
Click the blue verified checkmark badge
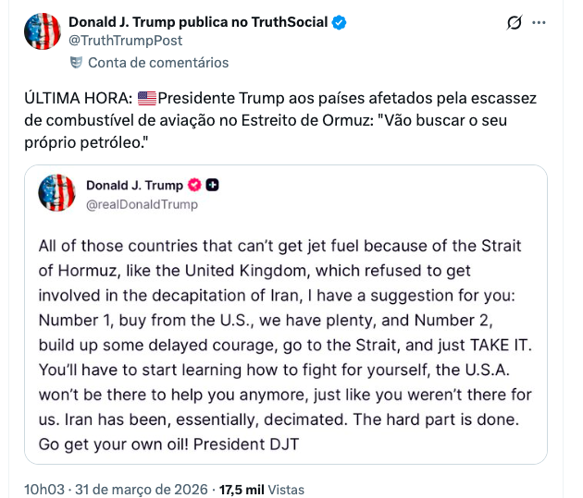coord(340,22)
